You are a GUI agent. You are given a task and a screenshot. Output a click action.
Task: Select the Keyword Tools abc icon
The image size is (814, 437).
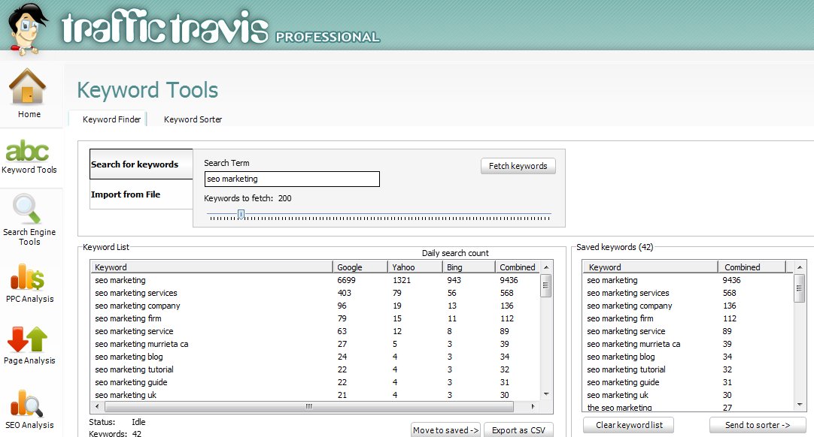coord(28,151)
